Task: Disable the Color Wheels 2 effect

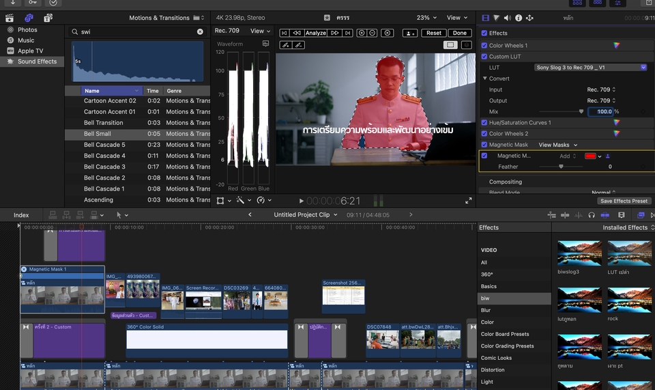Action: point(484,134)
